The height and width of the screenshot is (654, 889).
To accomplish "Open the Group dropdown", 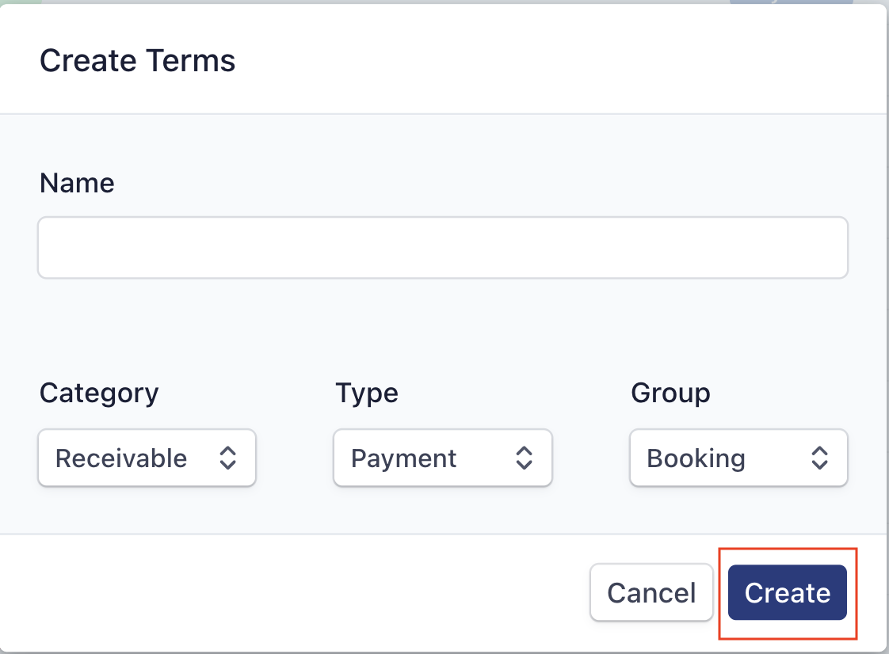I will click(x=738, y=458).
